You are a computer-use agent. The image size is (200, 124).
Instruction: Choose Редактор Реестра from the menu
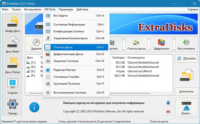coord(76,70)
